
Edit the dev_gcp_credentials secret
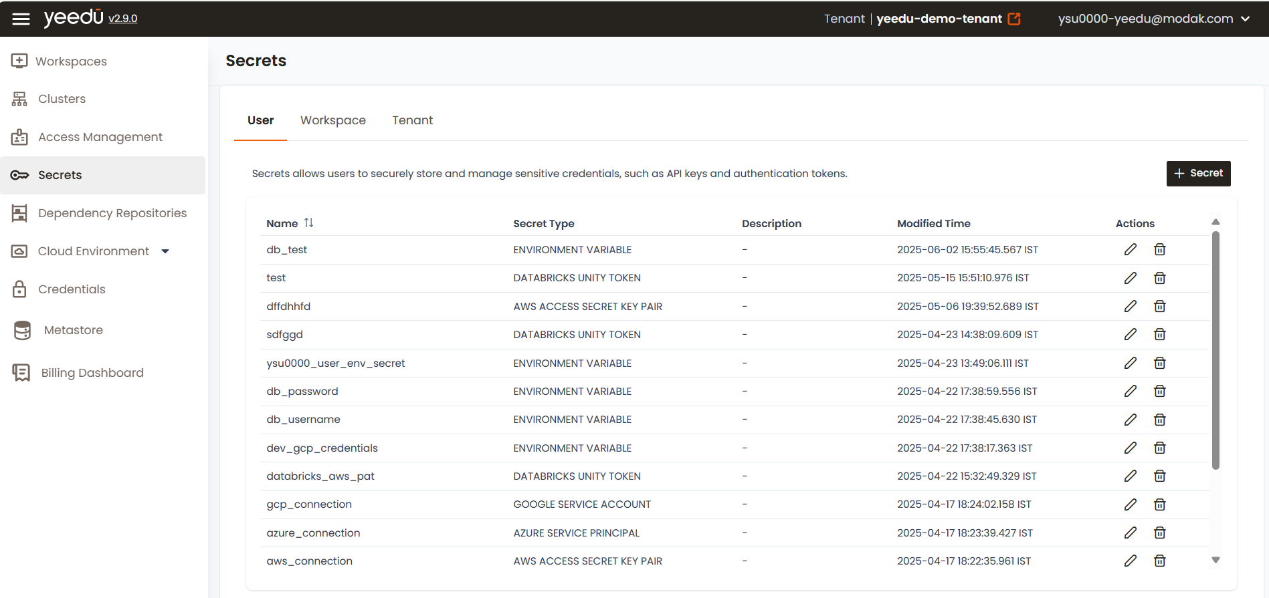click(1131, 448)
